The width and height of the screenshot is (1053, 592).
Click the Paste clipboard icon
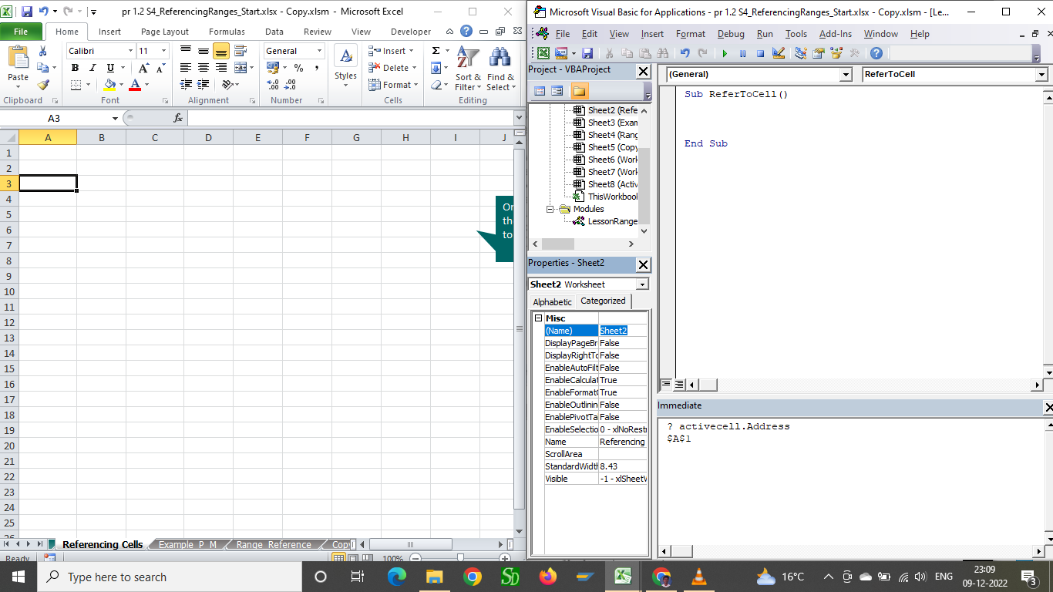18,58
